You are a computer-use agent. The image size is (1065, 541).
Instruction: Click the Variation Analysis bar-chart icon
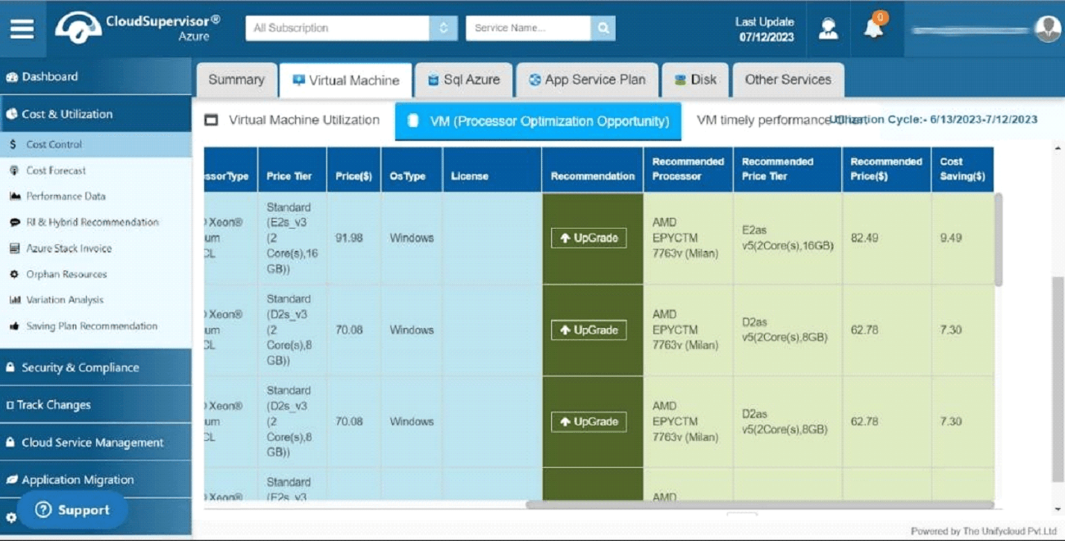point(15,300)
